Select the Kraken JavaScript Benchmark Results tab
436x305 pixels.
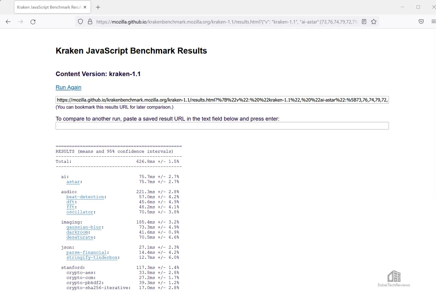coord(52,7)
